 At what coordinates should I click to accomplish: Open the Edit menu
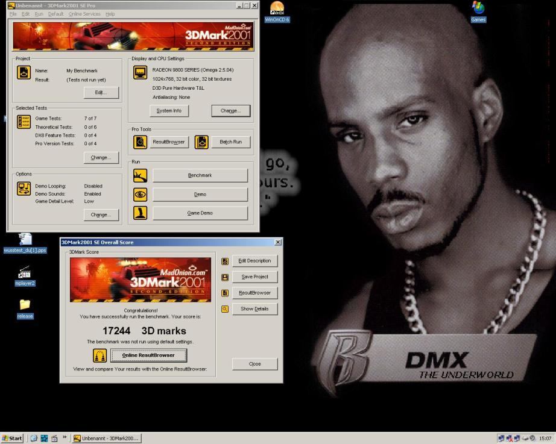pyautogui.click(x=25, y=14)
